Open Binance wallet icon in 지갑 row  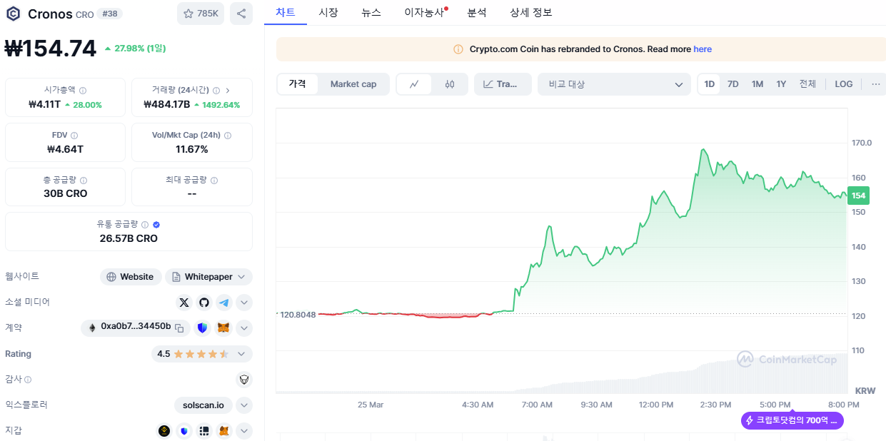[x=164, y=431]
